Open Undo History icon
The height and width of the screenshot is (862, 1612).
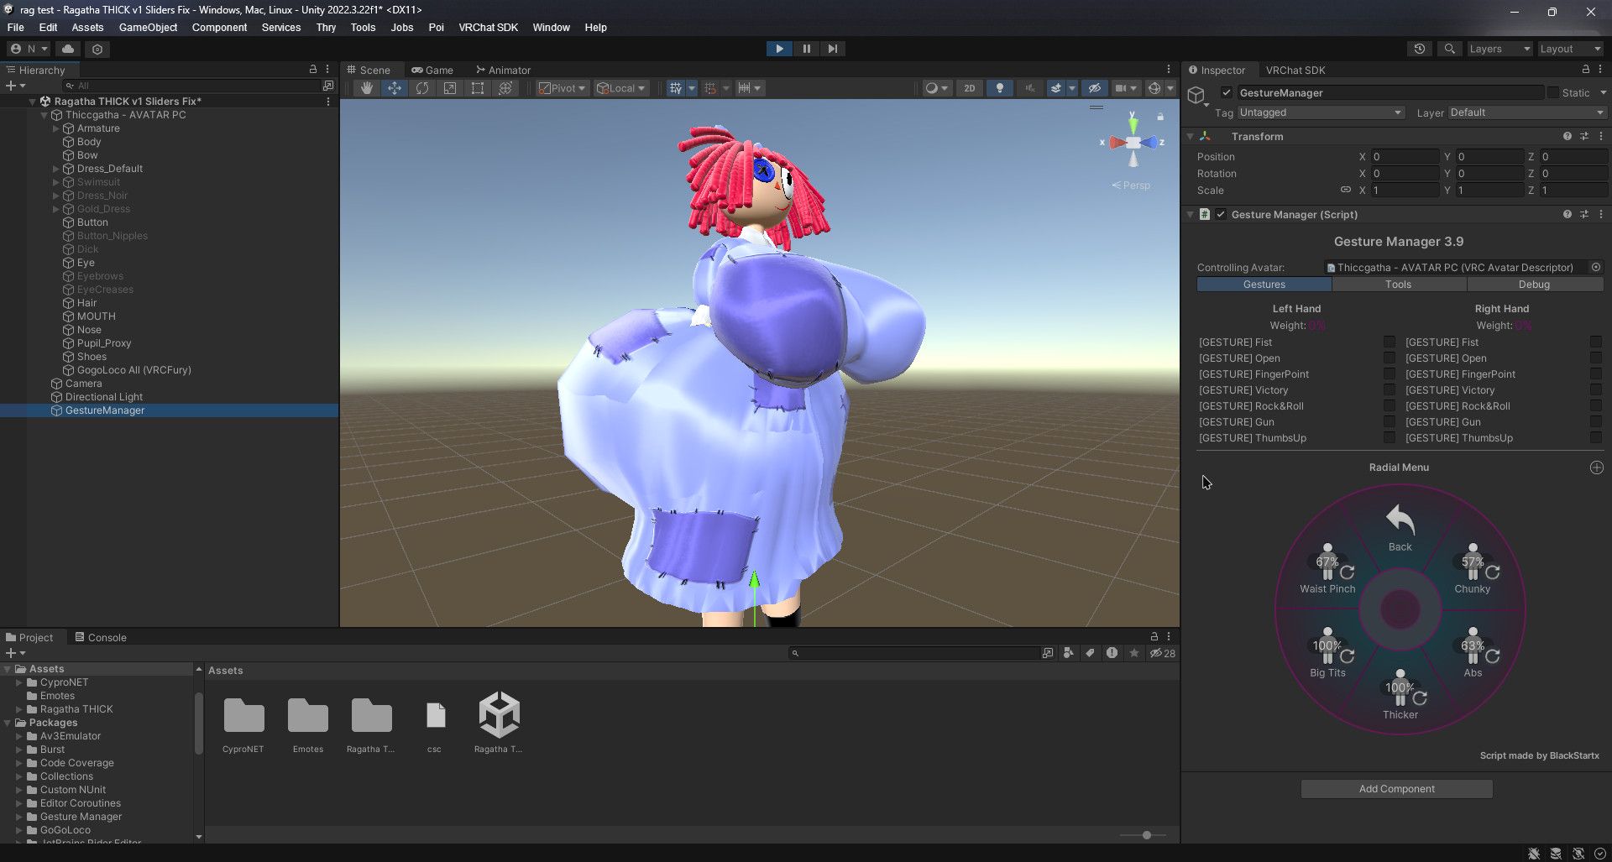[x=1419, y=49]
